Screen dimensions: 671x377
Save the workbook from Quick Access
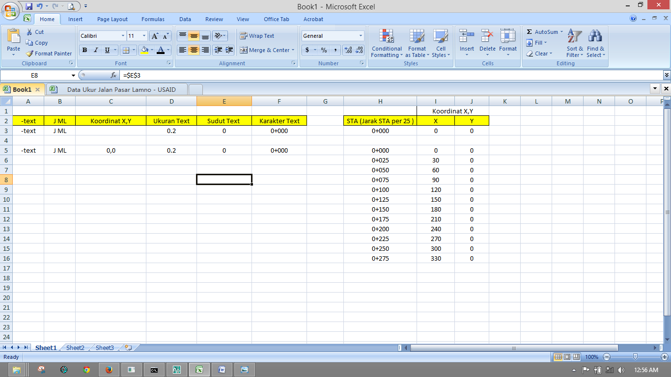coord(29,6)
